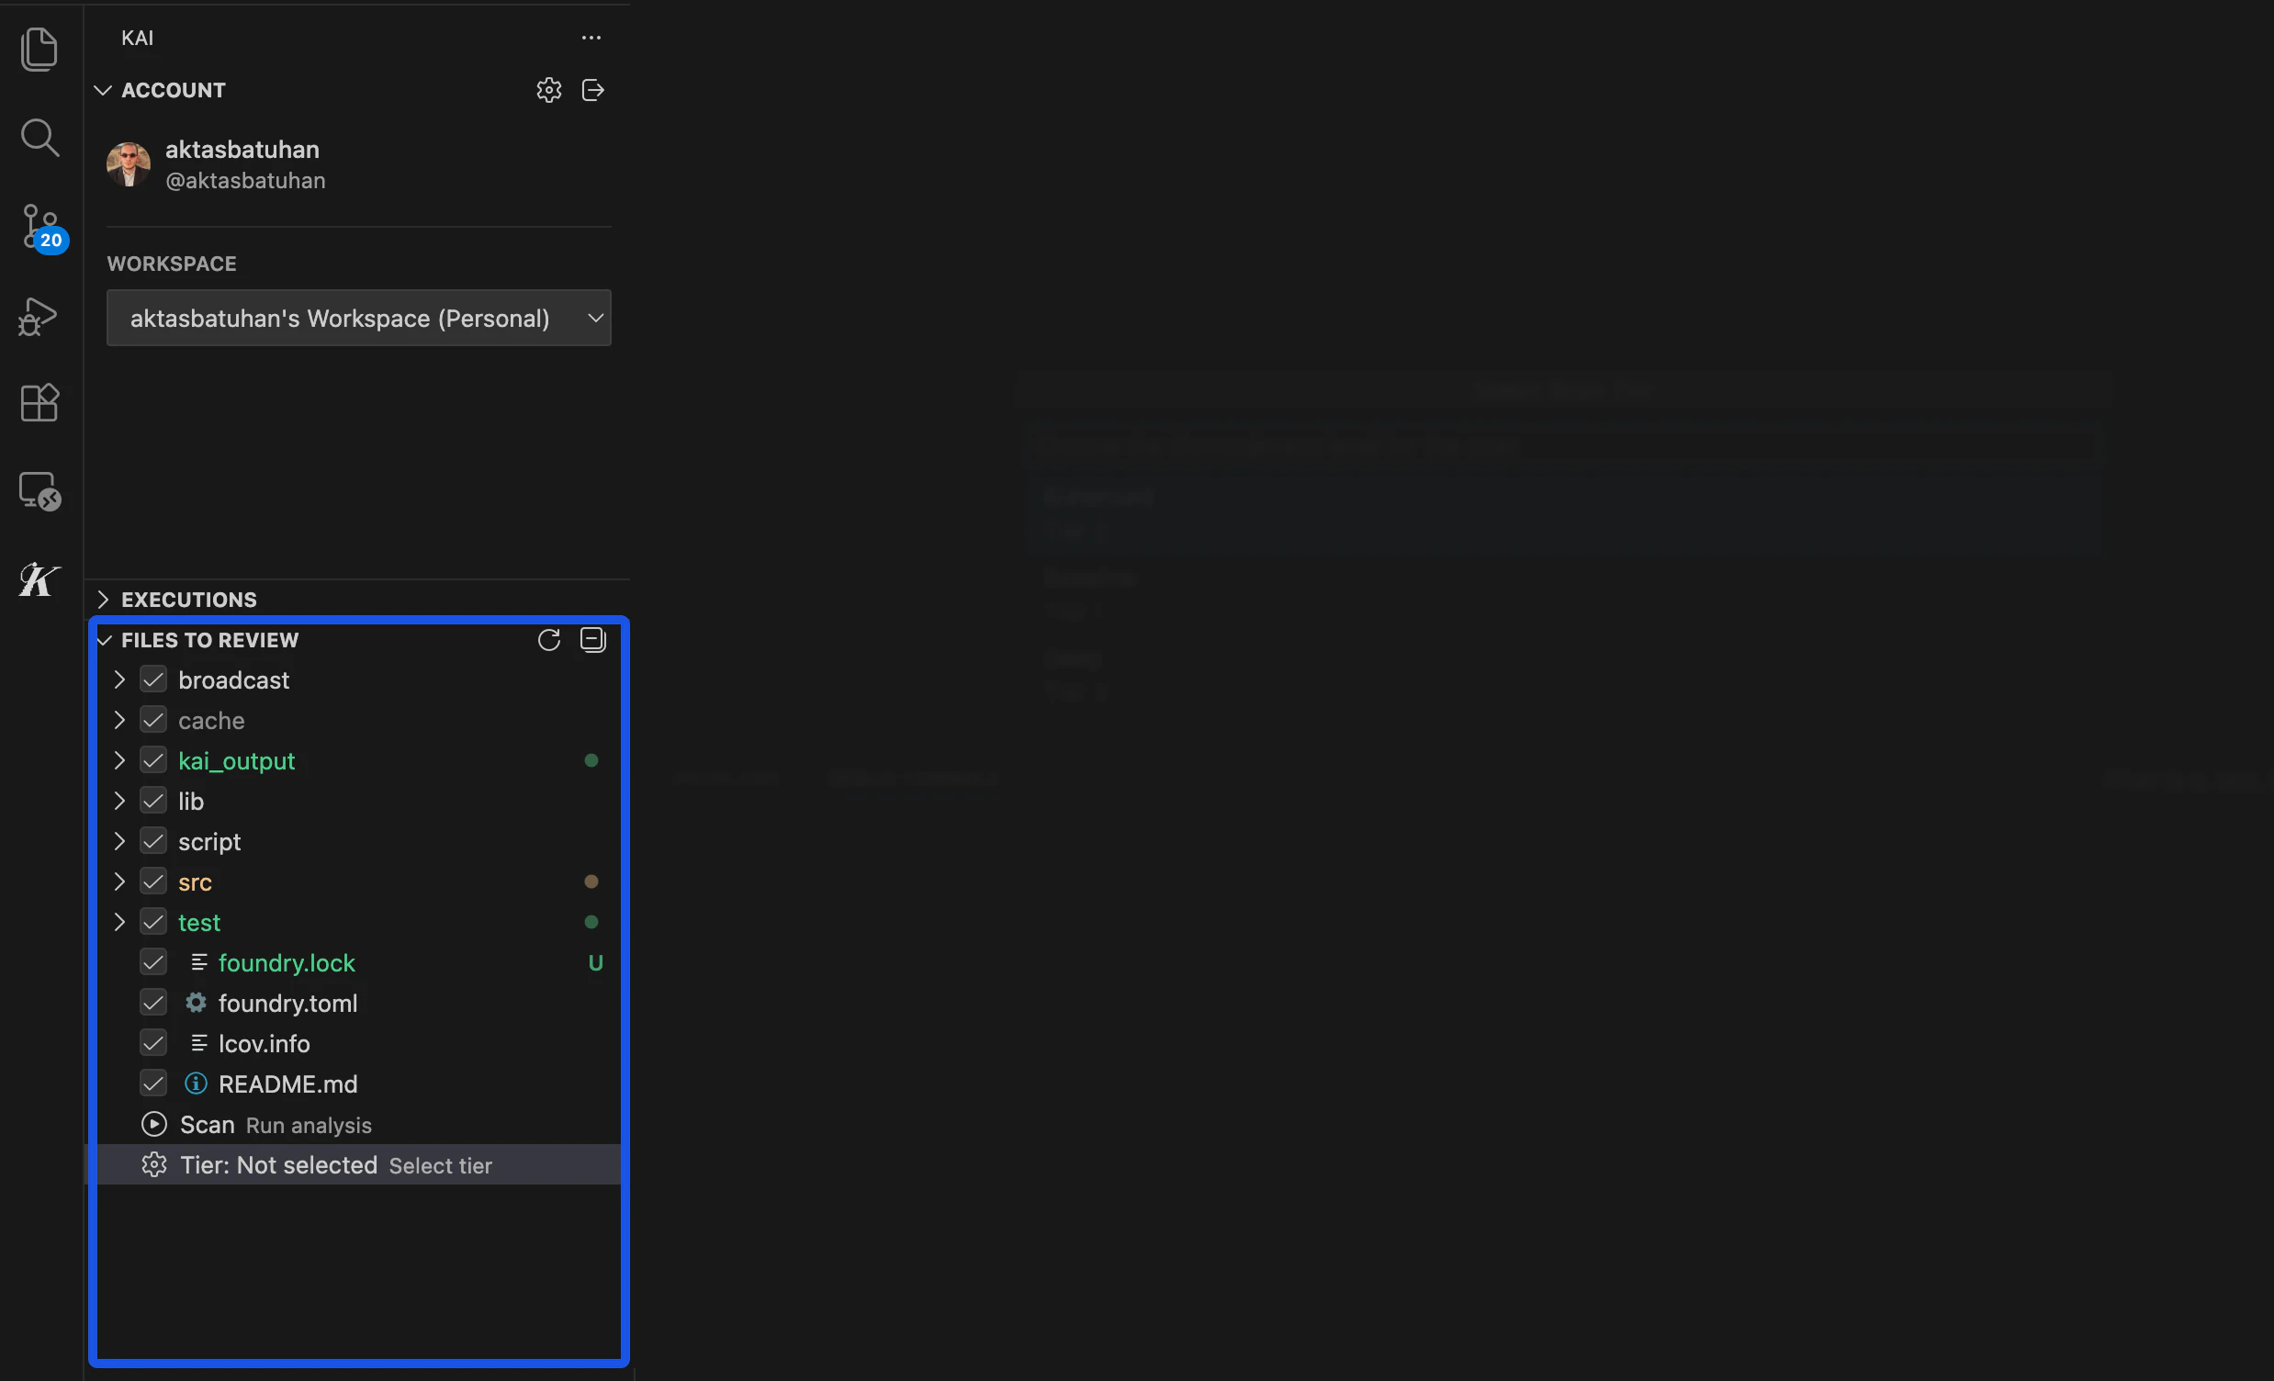Viewport: 2274px width, 1381px height.
Task: Uncheck the broadcast folder checkbox
Action: 153,679
